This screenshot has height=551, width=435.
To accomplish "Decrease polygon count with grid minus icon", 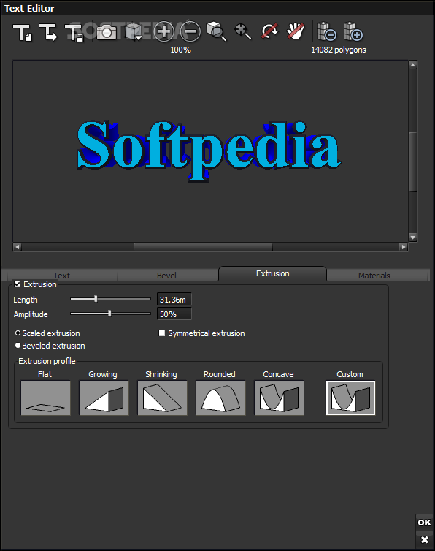I will (x=327, y=31).
